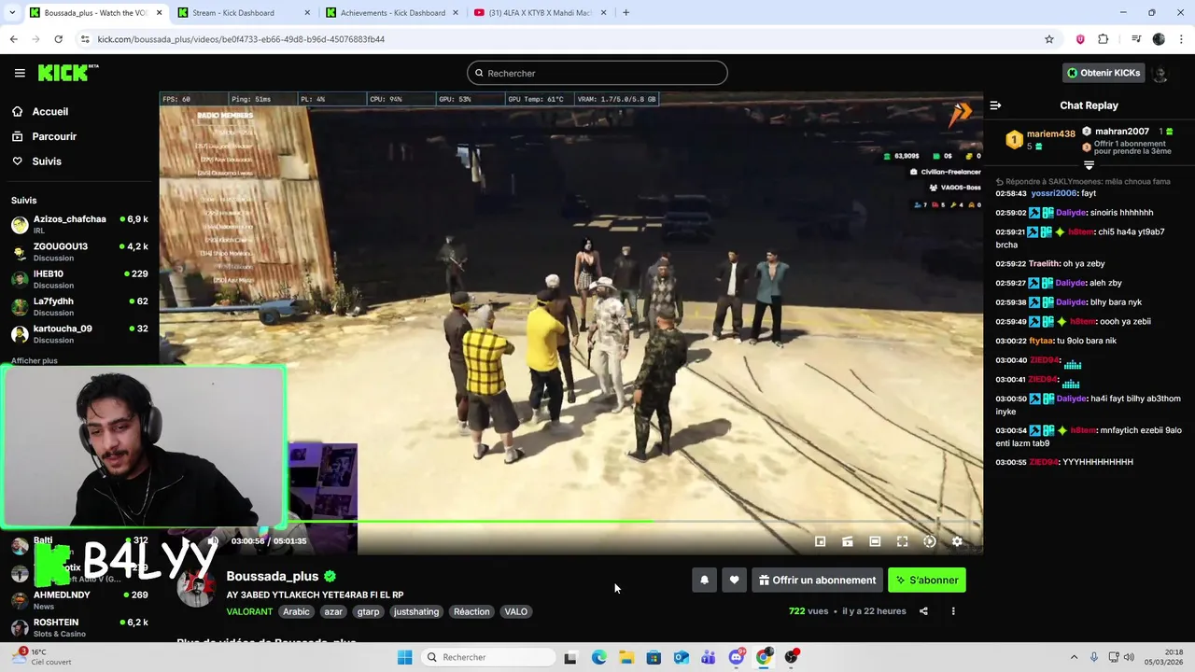Open a new browser tab
The height and width of the screenshot is (672, 1195).
(626, 12)
